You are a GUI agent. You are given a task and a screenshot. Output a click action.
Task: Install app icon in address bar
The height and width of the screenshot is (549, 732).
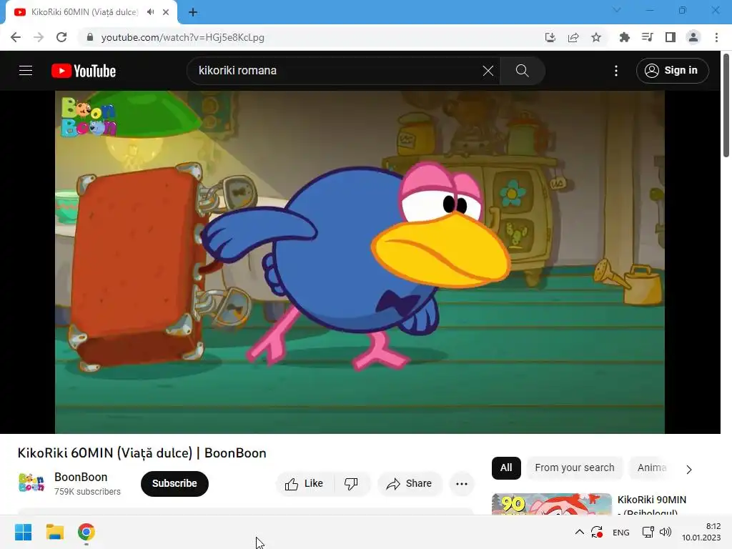(x=550, y=37)
